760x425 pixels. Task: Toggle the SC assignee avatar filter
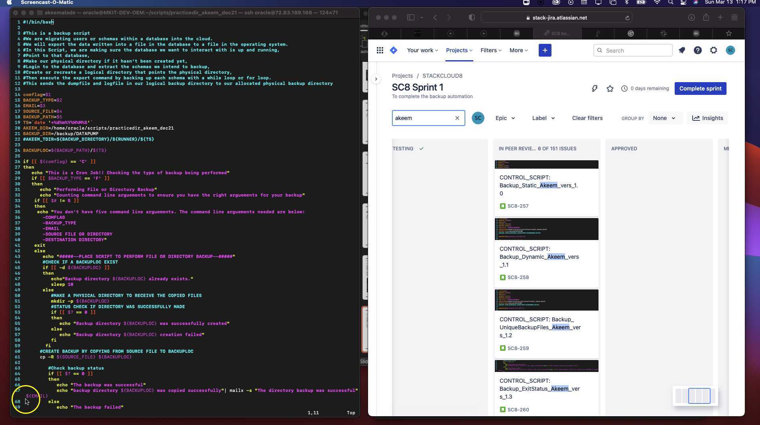click(478, 118)
